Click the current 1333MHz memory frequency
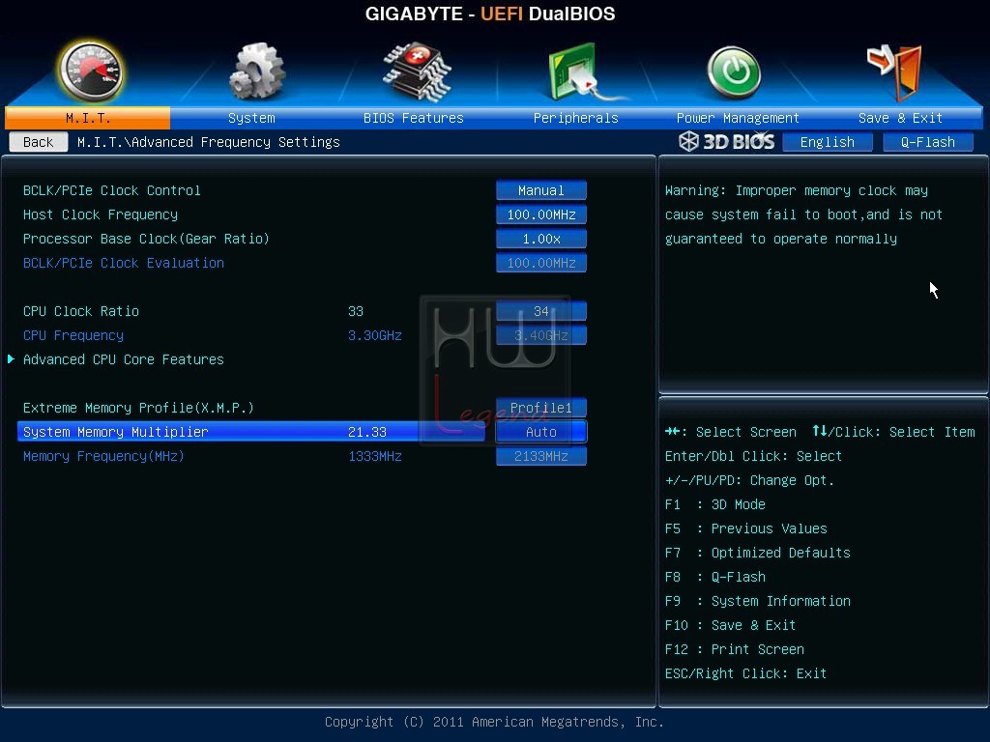This screenshot has height=742, width=990. (x=375, y=456)
